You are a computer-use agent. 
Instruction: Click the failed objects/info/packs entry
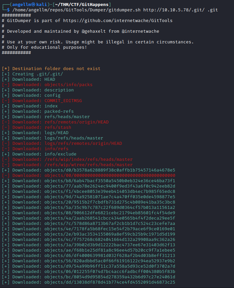68,85
